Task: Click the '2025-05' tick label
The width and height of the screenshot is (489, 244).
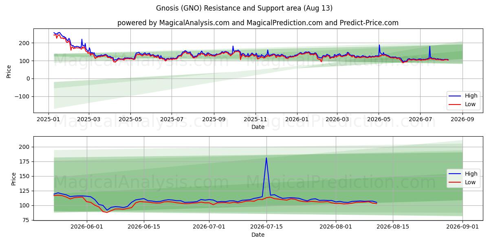Action: 130,120
